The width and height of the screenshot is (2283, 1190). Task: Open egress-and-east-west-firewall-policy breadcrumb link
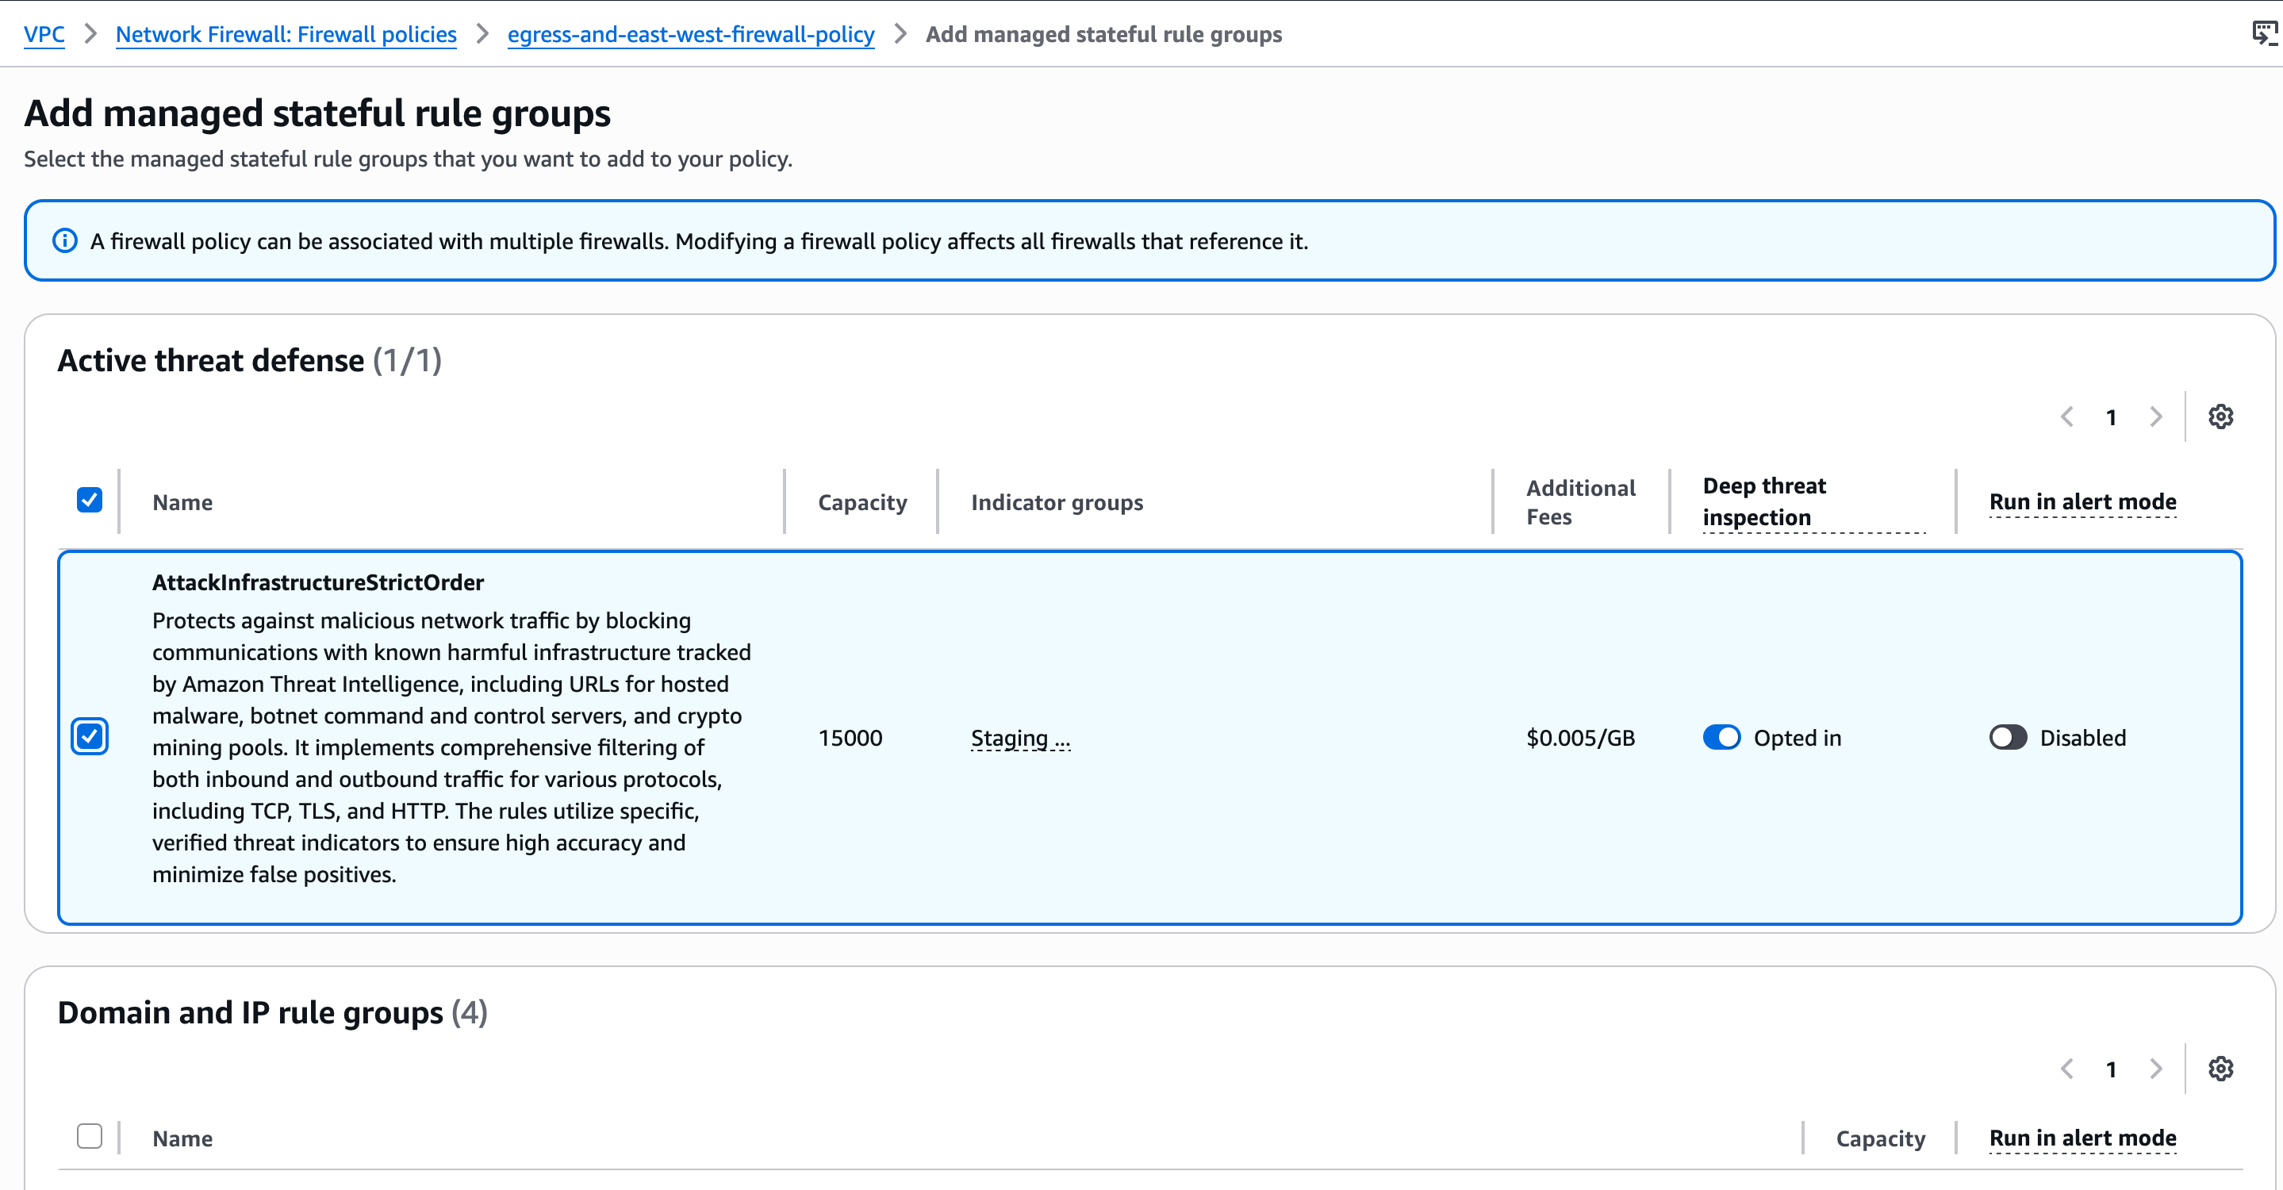[x=690, y=35]
